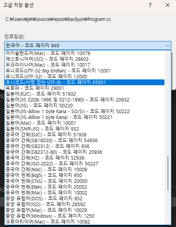This screenshot has height=227, width=176.
Task: Select 우크라이나어(Mac) code page 10017
Action: click(x=84, y=65)
